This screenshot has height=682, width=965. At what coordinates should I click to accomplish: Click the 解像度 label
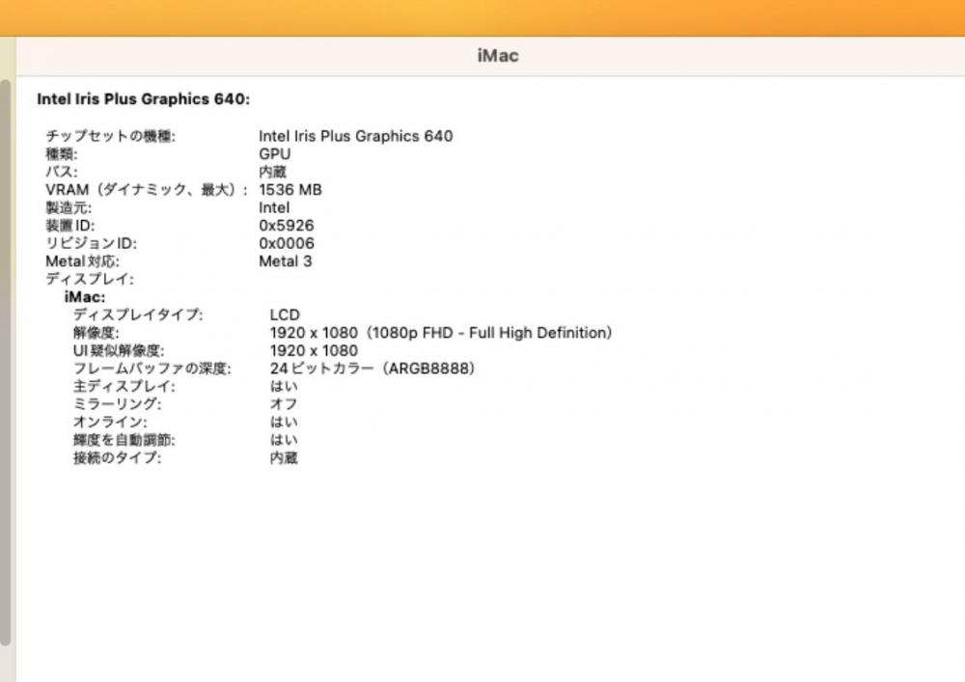click(96, 333)
